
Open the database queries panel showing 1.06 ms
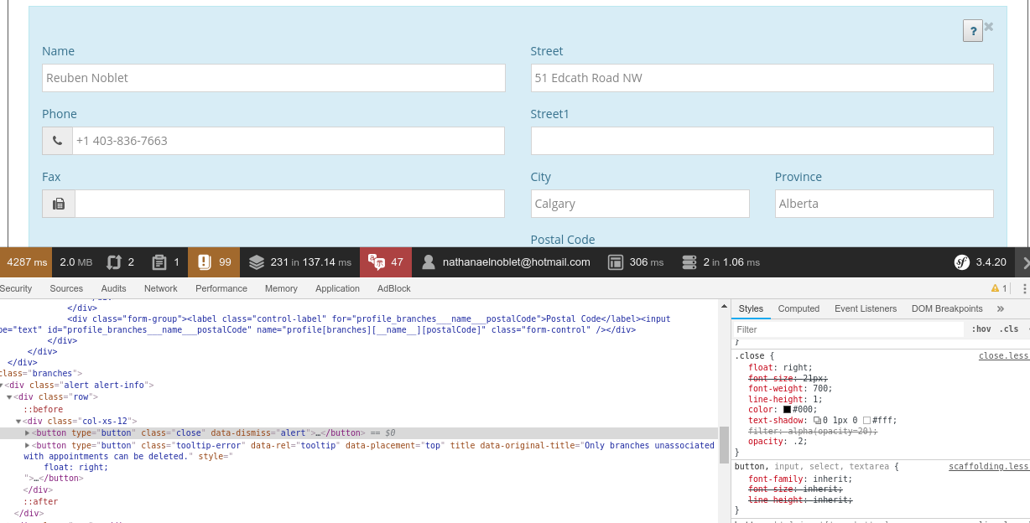click(x=720, y=262)
